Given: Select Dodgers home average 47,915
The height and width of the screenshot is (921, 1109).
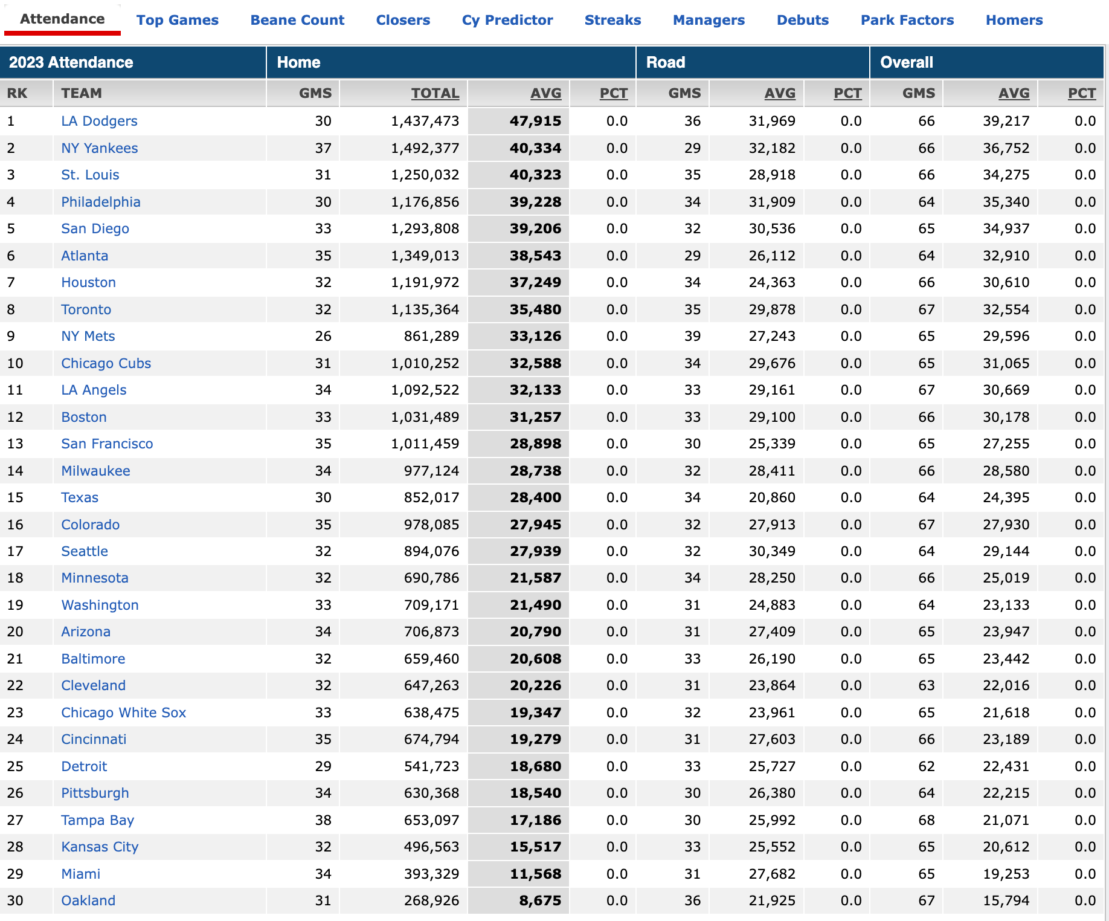Looking at the screenshot, I should 535,121.
